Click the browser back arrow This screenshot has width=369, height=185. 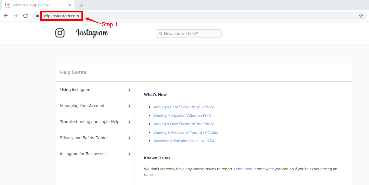coord(6,16)
